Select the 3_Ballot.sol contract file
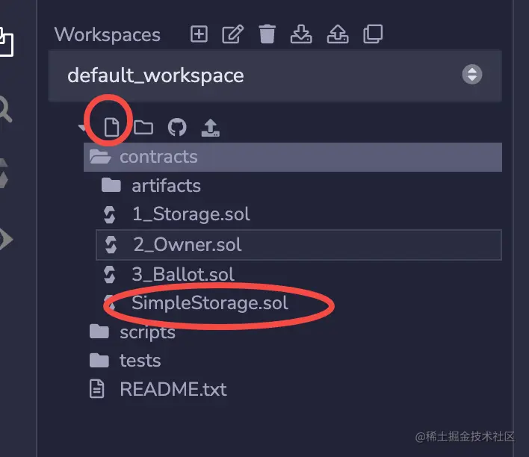This screenshot has width=529, height=457. coord(183,274)
